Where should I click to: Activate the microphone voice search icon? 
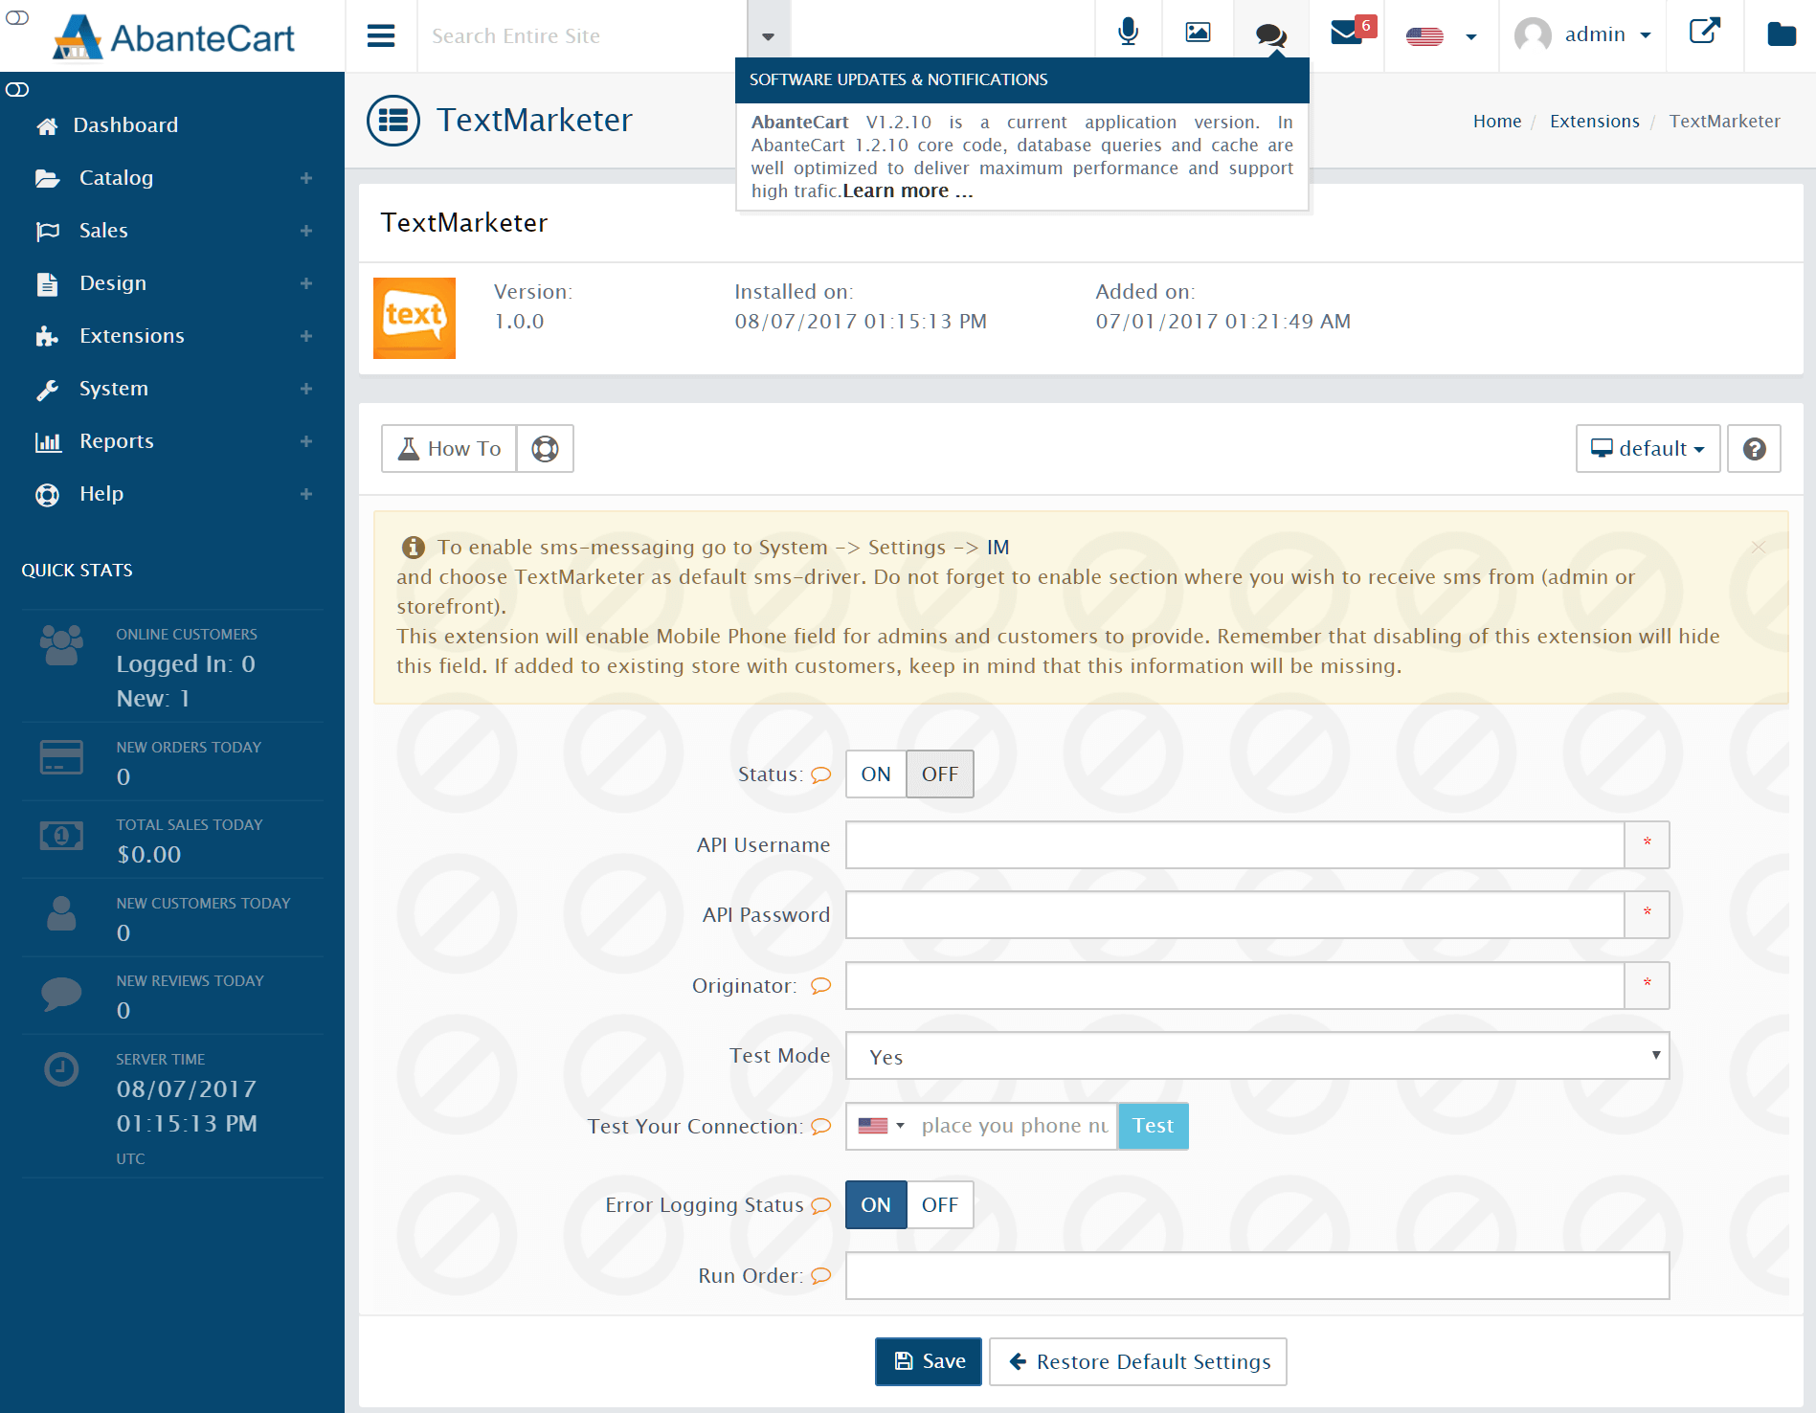pyautogui.click(x=1129, y=33)
